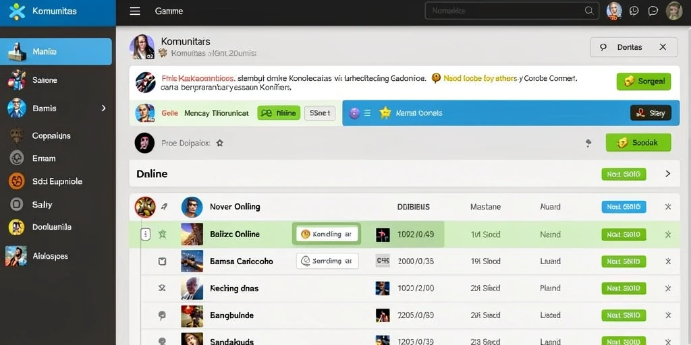Screen dimensions: 691x345
Task: Expand the Bamis sidebar chevron
Action: tap(103, 108)
